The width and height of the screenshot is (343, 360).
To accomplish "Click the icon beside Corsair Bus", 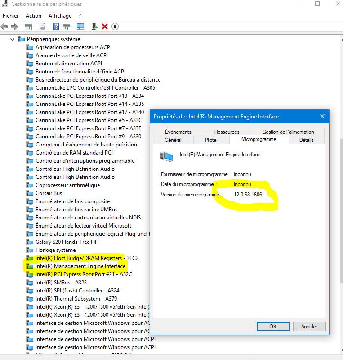I will [x=30, y=193].
